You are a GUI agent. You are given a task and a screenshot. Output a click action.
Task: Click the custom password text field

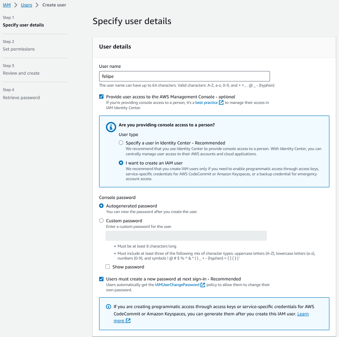click(186, 235)
